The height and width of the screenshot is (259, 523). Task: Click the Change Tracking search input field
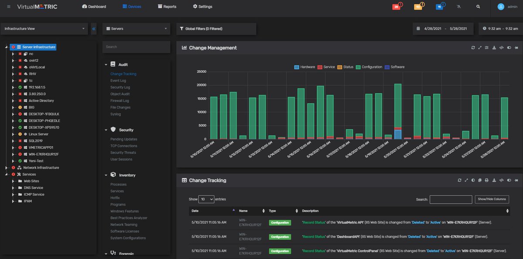(x=451, y=199)
